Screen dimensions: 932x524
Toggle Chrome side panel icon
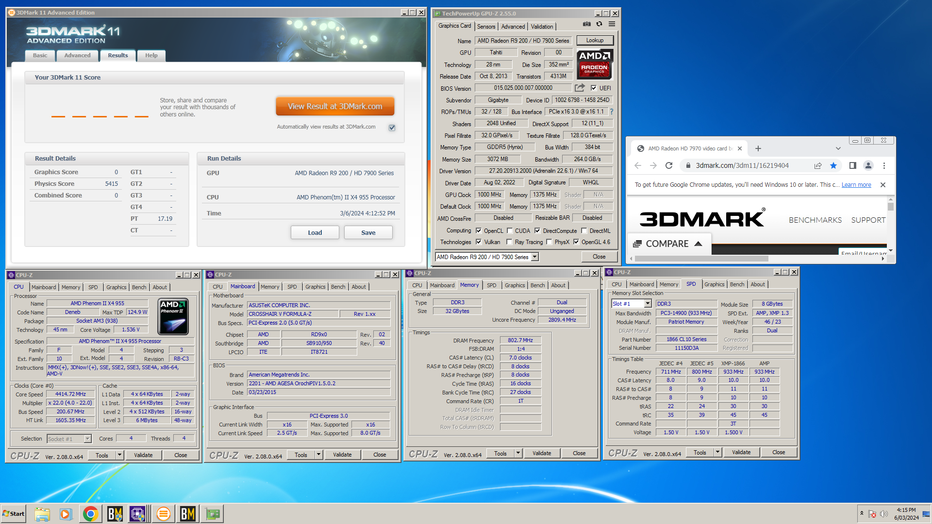(853, 165)
